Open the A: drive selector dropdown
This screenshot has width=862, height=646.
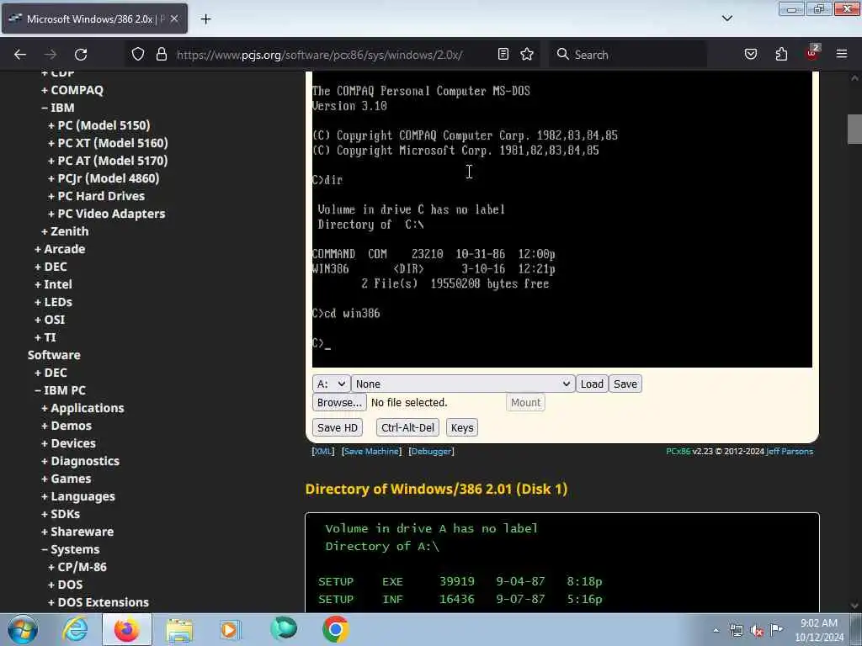coord(331,384)
